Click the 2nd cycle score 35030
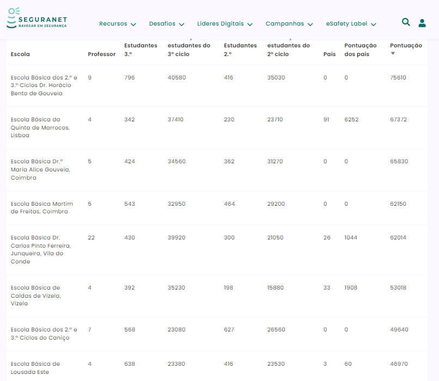The width and height of the screenshot is (439, 381). pyautogui.click(x=276, y=77)
